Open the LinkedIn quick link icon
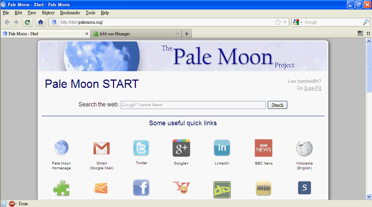This screenshot has width=372, height=207. [222, 148]
